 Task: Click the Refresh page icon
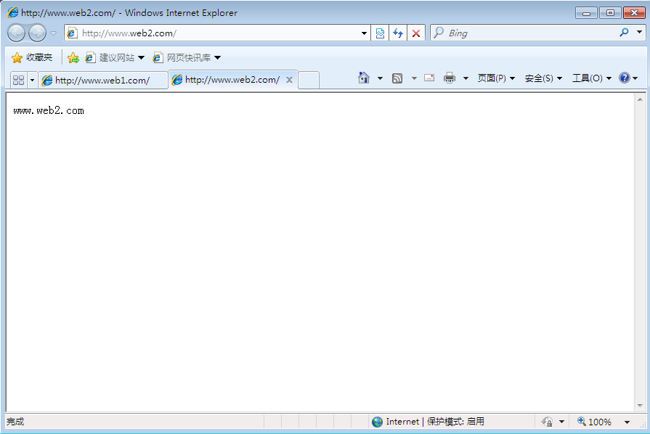point(398,33)
